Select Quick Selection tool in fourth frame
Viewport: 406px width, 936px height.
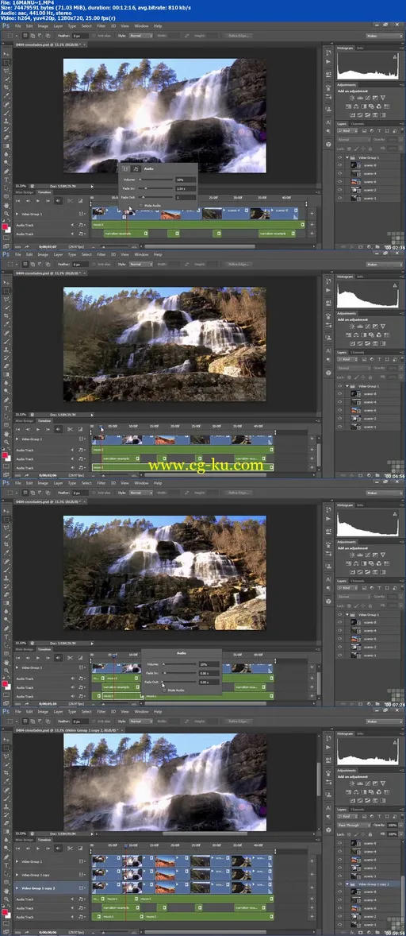point(6,764)
